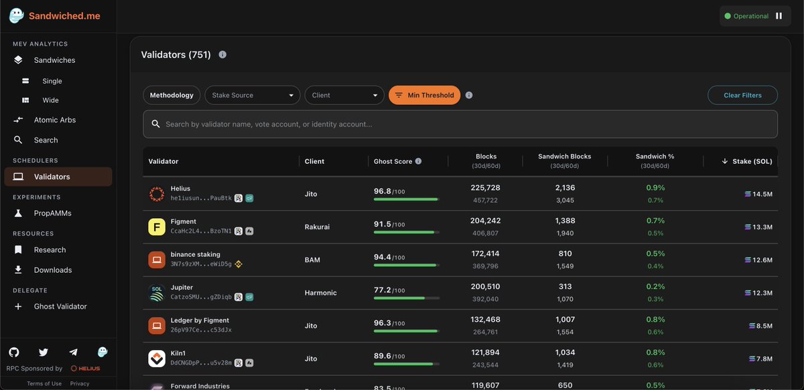Click the sidebar Search magnifier icon
This screenshot has height=390, width=804.
tap(19, 140)
